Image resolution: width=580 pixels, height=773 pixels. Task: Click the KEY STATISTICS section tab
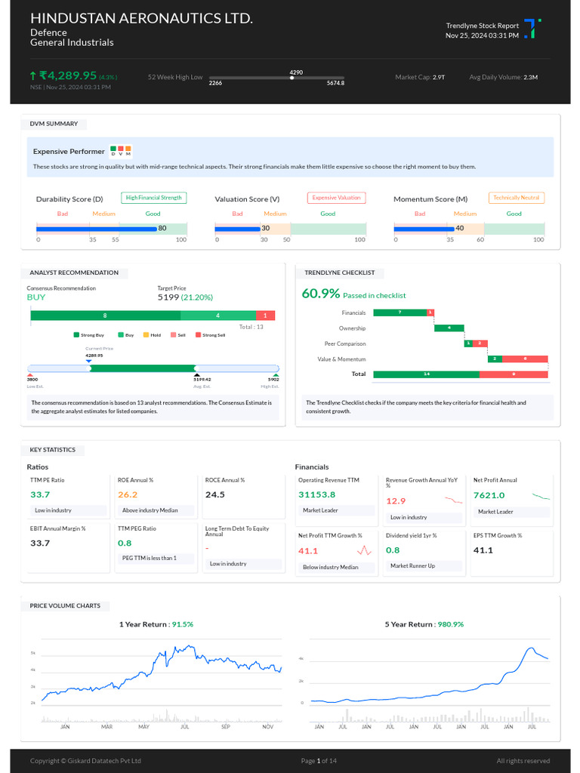pos(52,450)
